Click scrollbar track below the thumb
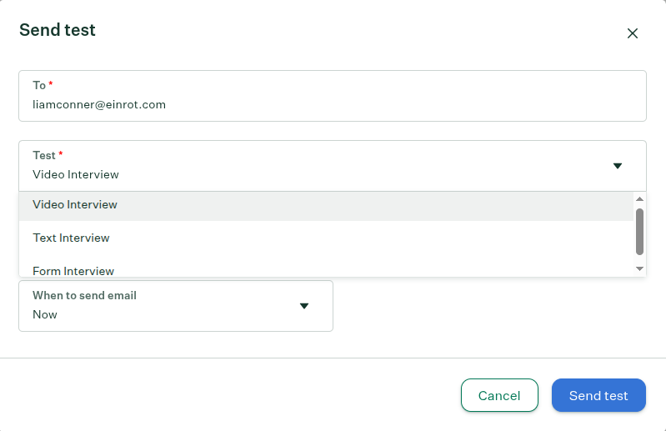Image resolution: width=666 pixels, height=431 pixels. (639, 259)
